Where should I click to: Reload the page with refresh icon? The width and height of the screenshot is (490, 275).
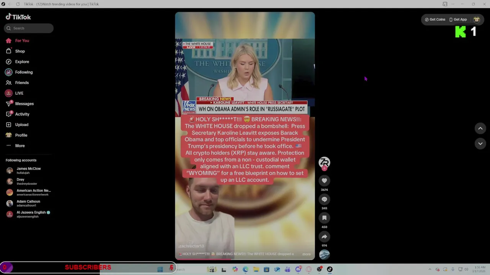coord(18,4)
